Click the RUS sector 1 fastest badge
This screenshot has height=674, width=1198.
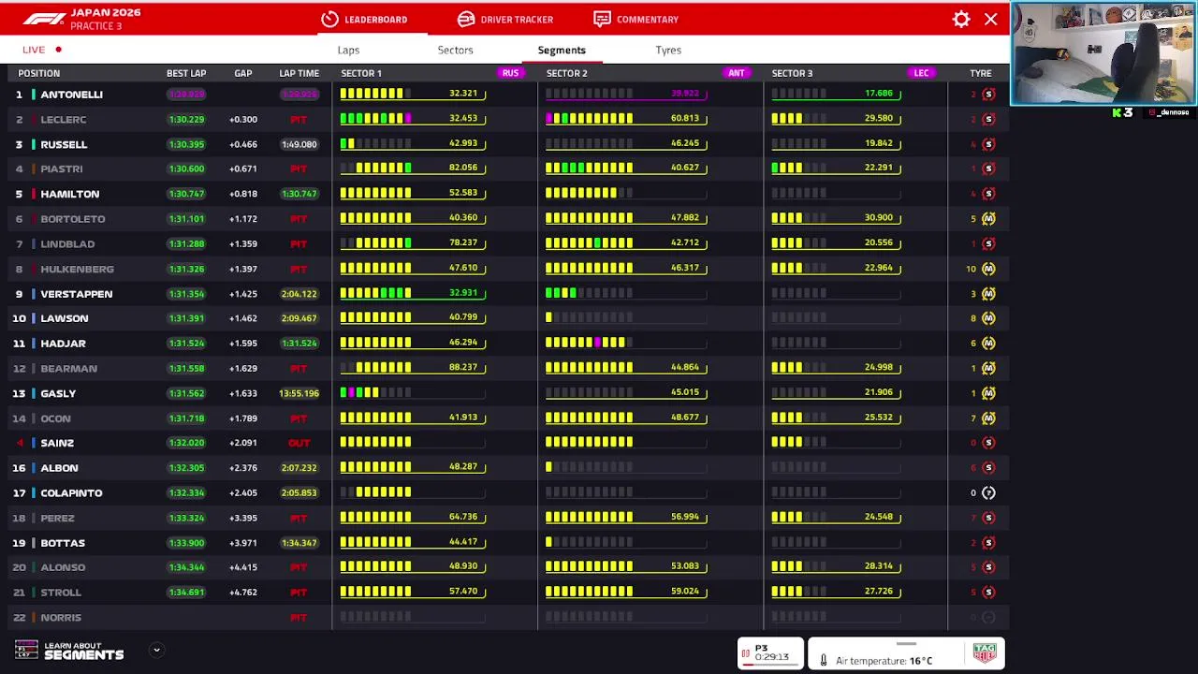point(510,73)
